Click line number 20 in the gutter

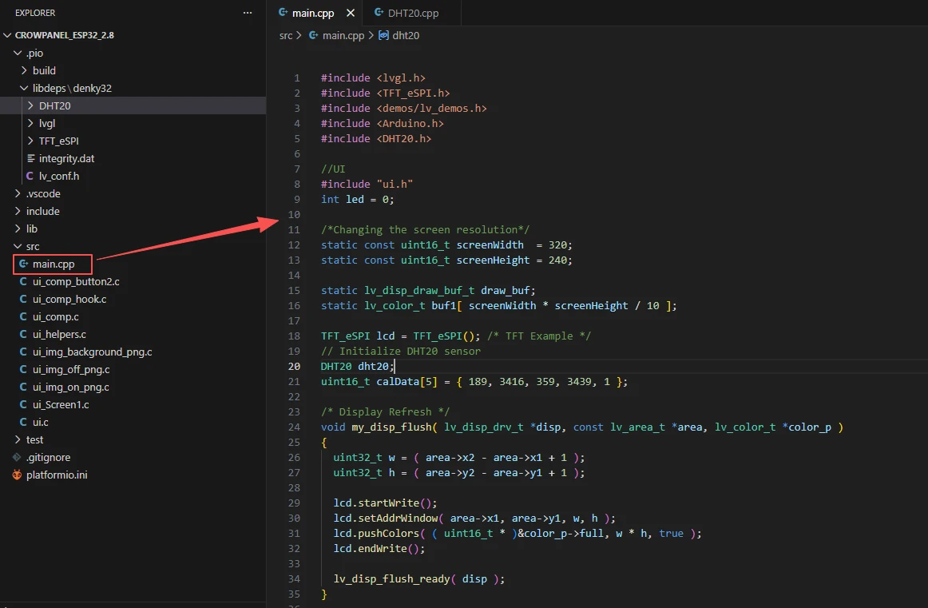click(x=295, y=367)
